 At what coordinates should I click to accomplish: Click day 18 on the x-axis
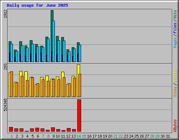click(x=100, y=136)
